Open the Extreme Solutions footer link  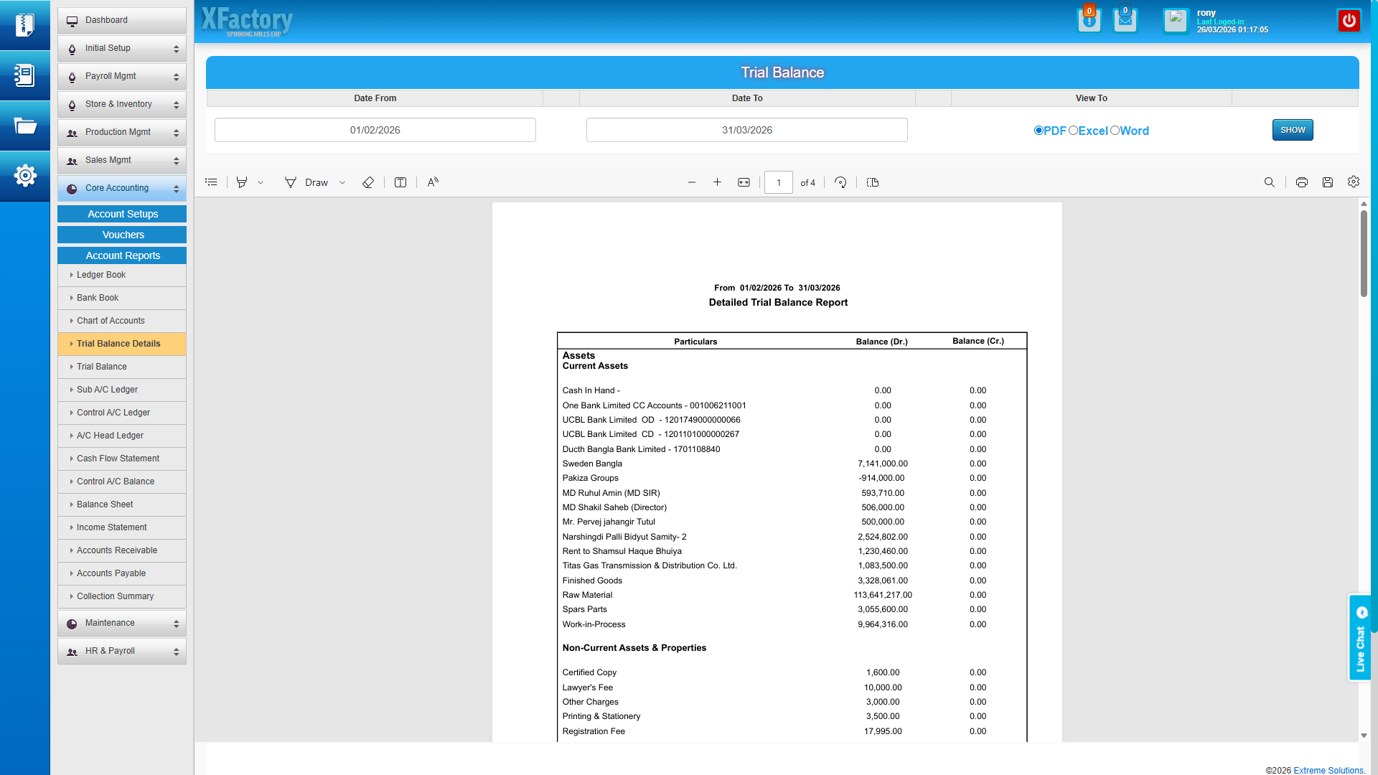tap(1328, 770)
